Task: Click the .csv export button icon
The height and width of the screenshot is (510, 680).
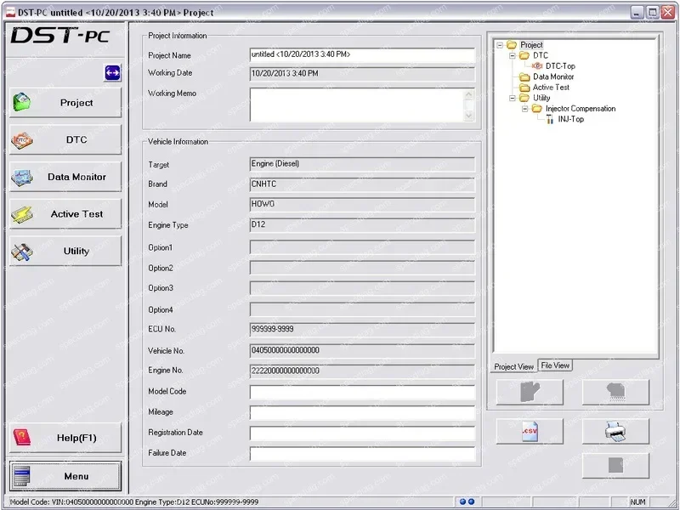Action: 528,431
